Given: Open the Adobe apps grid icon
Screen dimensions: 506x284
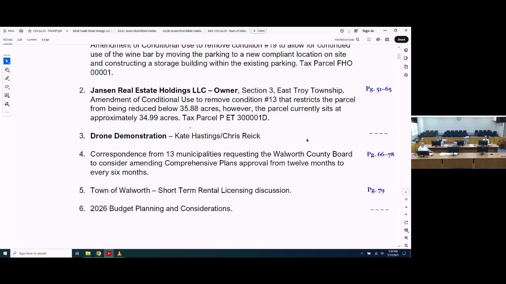Looking at the screenshot, I should point(356,31).
